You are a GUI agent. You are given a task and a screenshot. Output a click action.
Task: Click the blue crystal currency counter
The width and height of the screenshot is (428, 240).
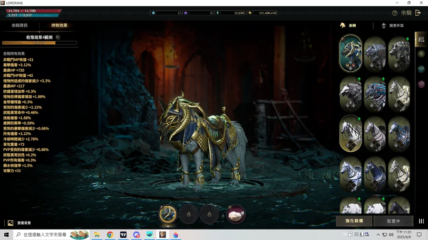point(165,13)
